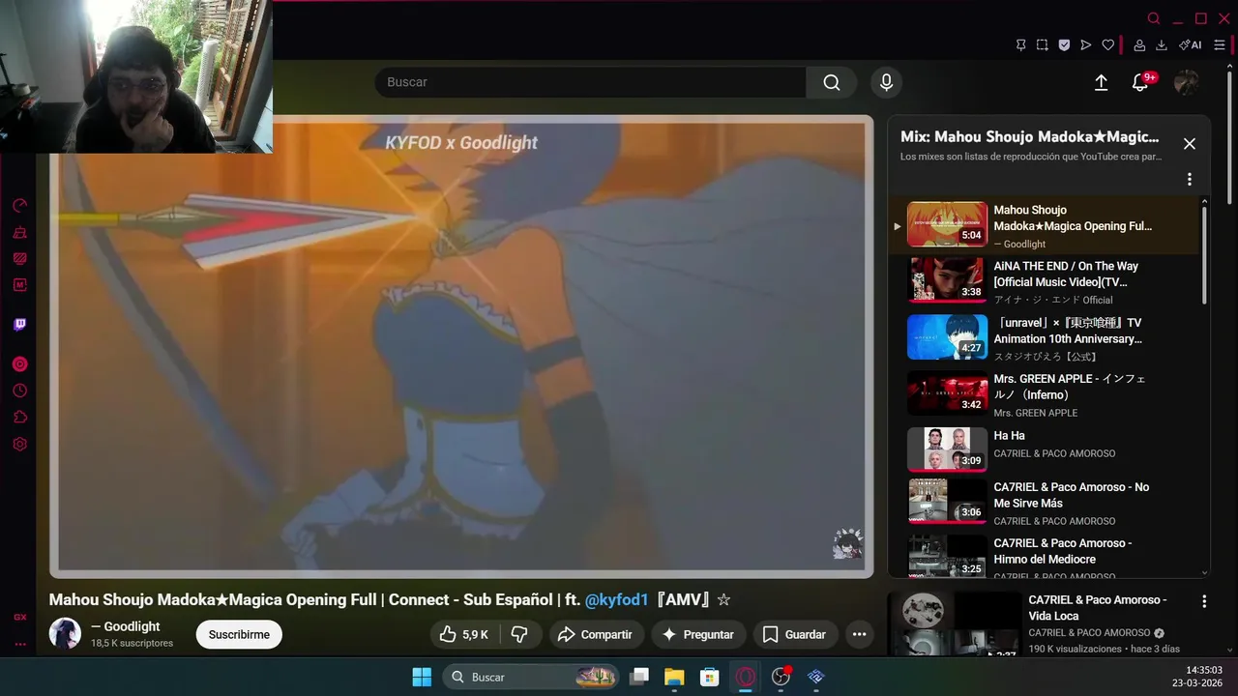Open the sidebar three-dot setup menu
This screenshot has width=1238, height=696.
point(19,644)
